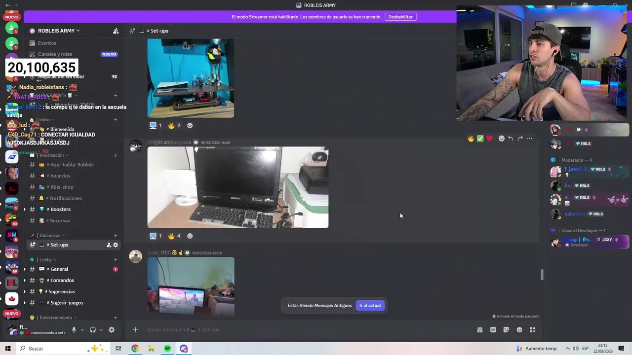Deafen with the headphones button
Viewport: 632px width, 355px height.
[x=93, y=330]
